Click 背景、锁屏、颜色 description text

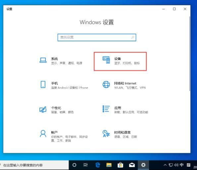pos(62,112)
